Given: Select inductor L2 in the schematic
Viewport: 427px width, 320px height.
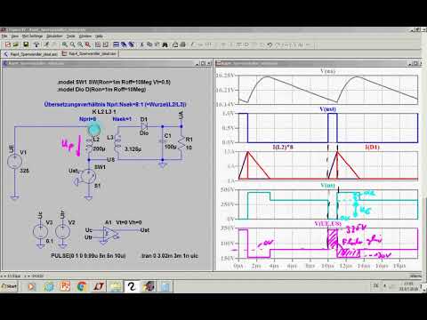Looking at the screenshot, I should click(x=89, y=145).
